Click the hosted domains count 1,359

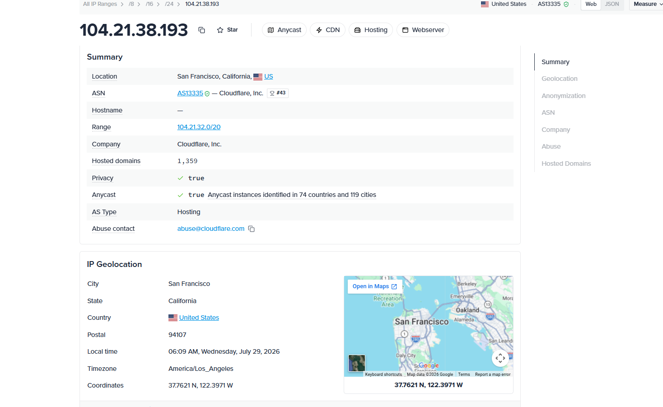coord(187,161)
